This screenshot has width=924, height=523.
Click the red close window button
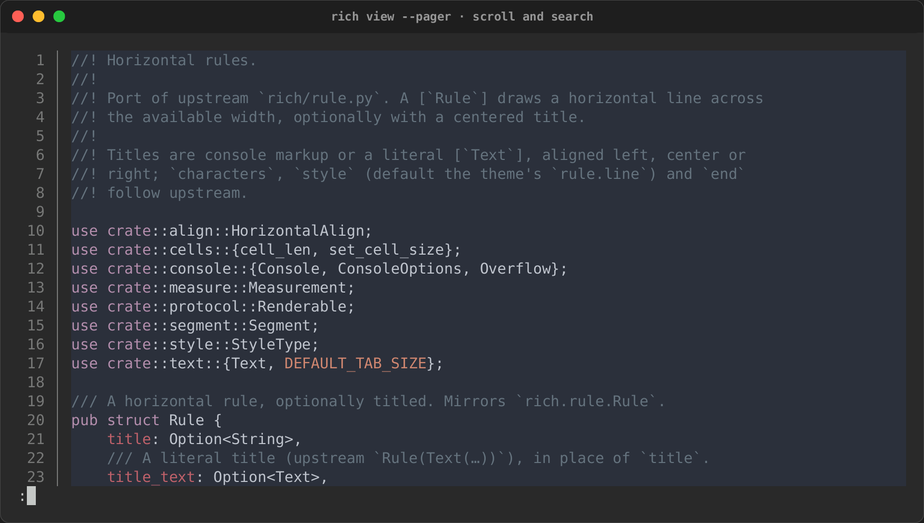coord(18,16)
